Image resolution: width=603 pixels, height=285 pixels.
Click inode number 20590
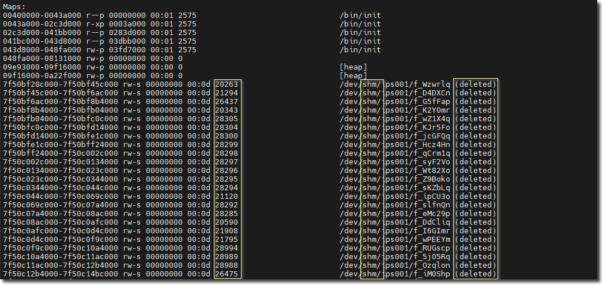point(227,222)
